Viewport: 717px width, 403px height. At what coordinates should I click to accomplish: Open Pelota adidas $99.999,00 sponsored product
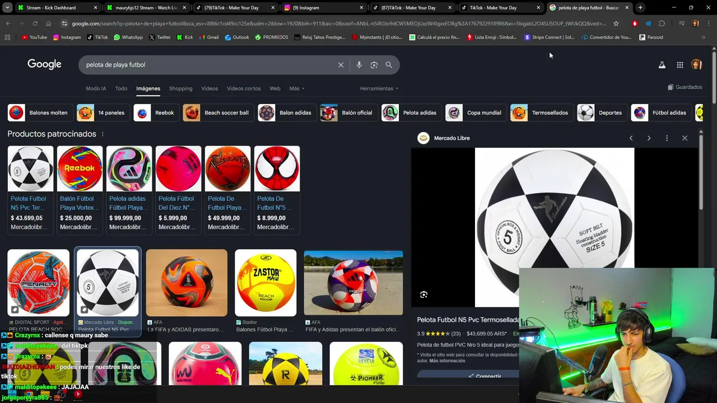click(x=129, y=189)
